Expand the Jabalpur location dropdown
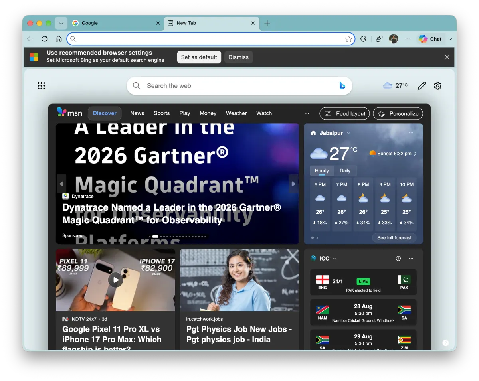This screenshot has height=381, width=479. click(348, 133)
